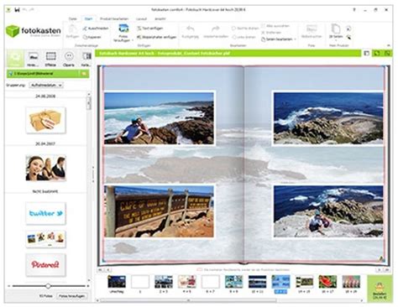Select the pages 8 + 9 thumbnail
The image size is (398, 307).
click(x=233, y=282)
